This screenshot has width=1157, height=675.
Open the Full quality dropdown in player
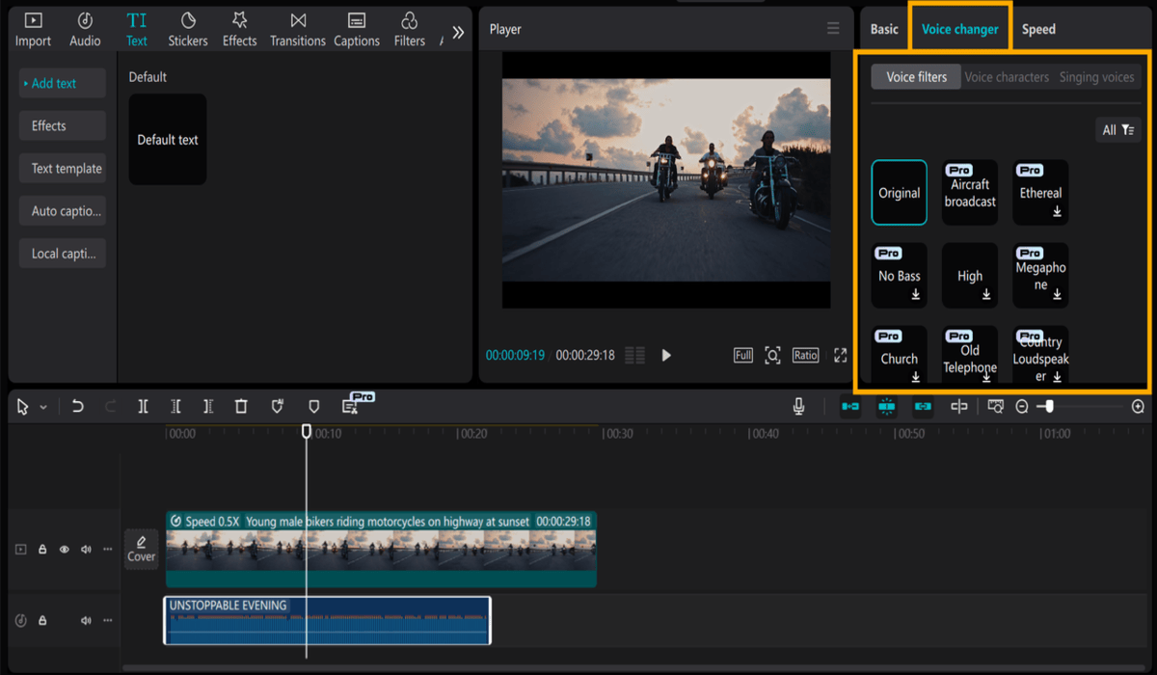click(x=742, y=355)
